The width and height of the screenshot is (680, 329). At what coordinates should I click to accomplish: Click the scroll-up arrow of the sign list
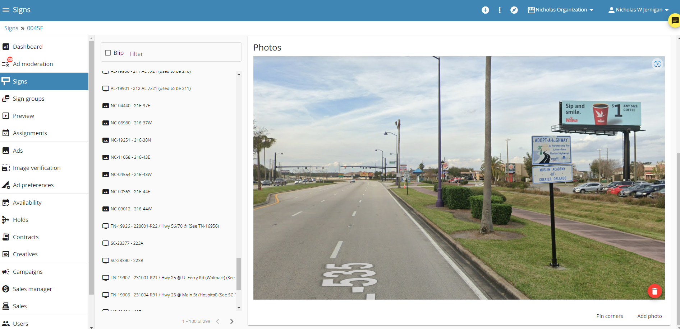[239, 74]
